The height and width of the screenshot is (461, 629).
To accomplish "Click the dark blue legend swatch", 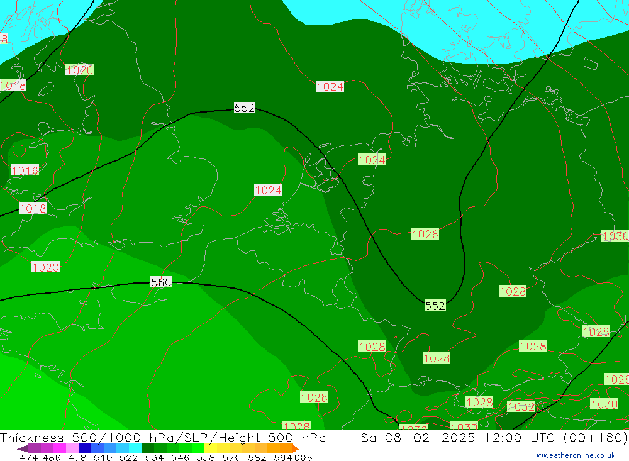I will pos(85,448).
